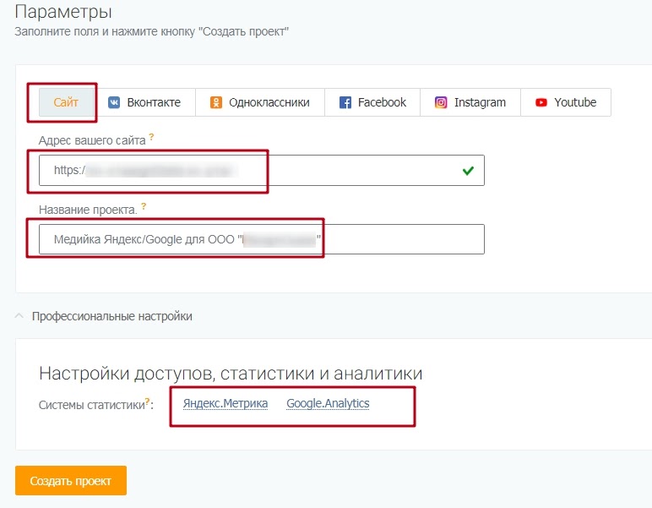Screen dimensions: 652x508
Task: Click into the project name field
Action: click(397, 239)
